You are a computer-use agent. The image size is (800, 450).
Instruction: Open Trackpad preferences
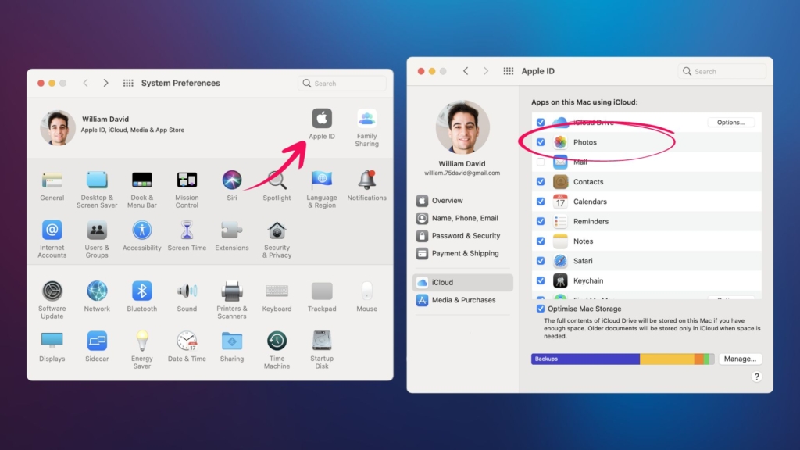coord(321,296)
